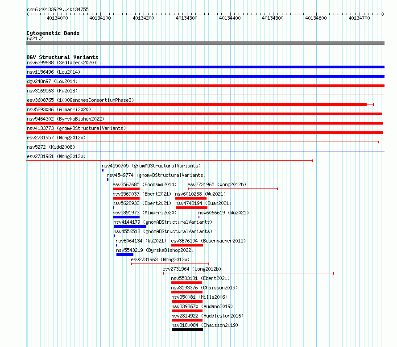Viewport: 397px width, 347px height.
Task: Open nsv3193376 (Chaisson2019) variant
Action: (204, 288)
